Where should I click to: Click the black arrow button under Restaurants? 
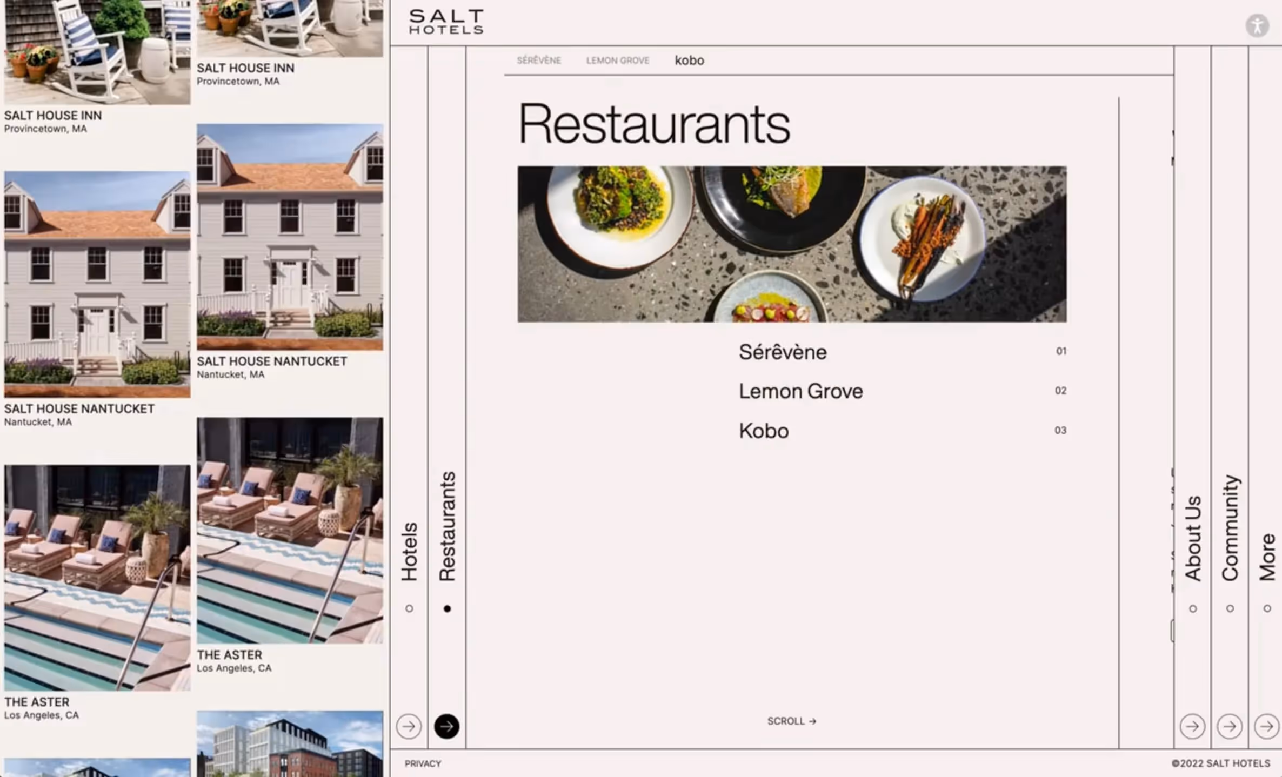pyautogui.click(x=446, y=726)
